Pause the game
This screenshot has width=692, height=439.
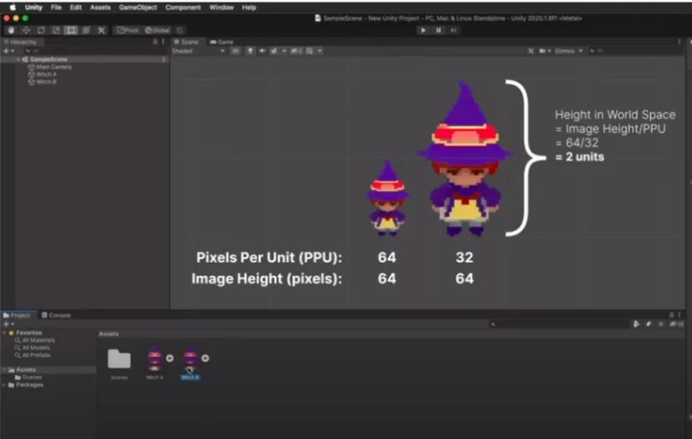click(x=438, y=31)
